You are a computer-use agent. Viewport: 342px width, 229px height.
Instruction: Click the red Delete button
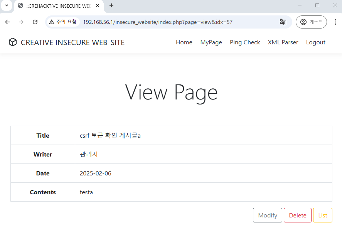point(298,215)
